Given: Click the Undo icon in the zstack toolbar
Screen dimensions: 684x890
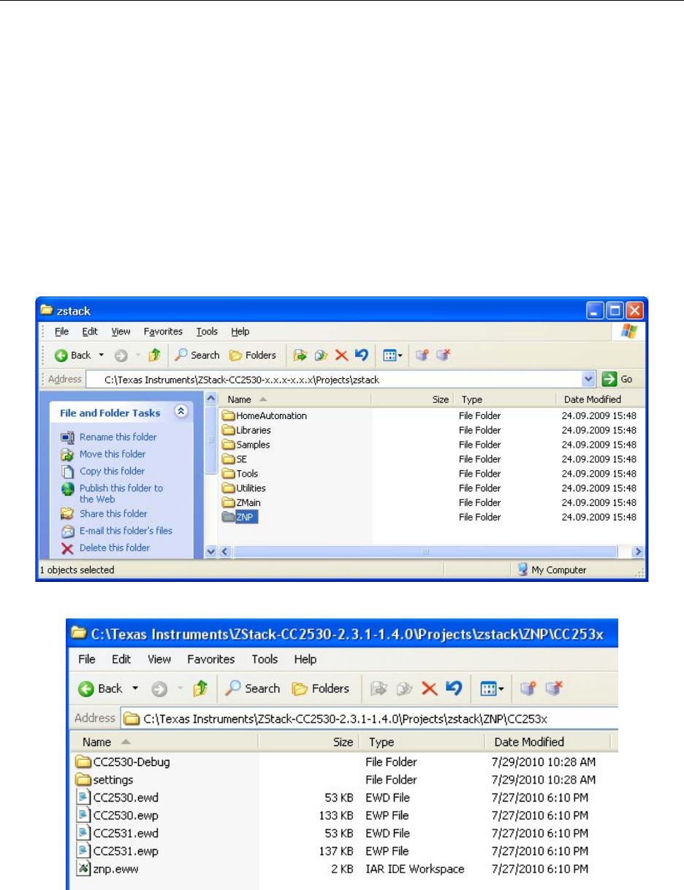Looking at the screenshot, I should click(361, 356).
